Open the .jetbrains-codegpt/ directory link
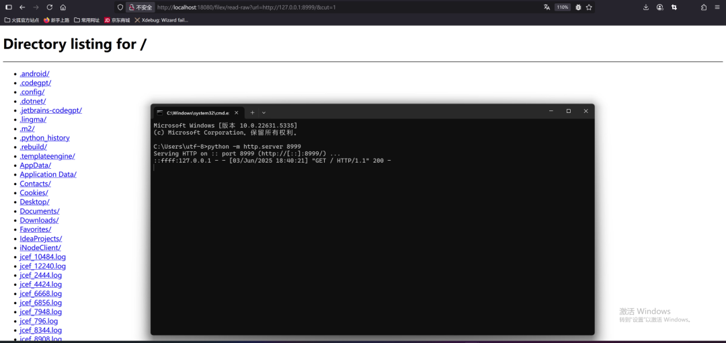The height and width of the screenshot is (343, 726). (x=50, y=110)
